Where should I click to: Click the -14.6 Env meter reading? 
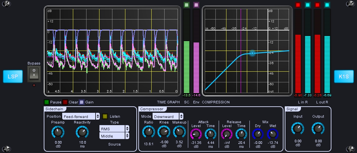[196, 95]
